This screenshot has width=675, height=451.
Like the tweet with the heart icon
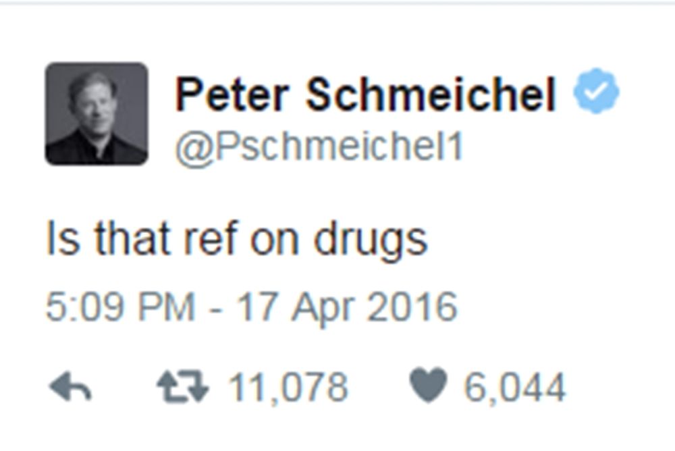(428, 387)
